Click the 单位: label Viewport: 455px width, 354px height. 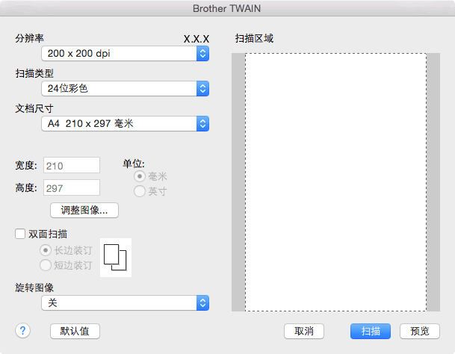134,164
